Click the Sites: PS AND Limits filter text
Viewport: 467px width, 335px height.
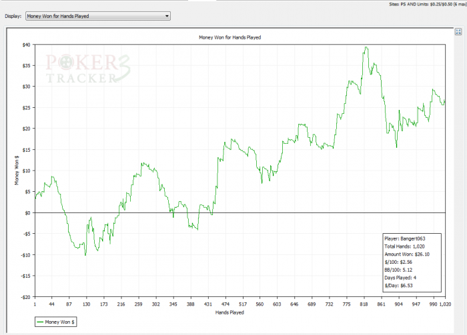(428, 4)
